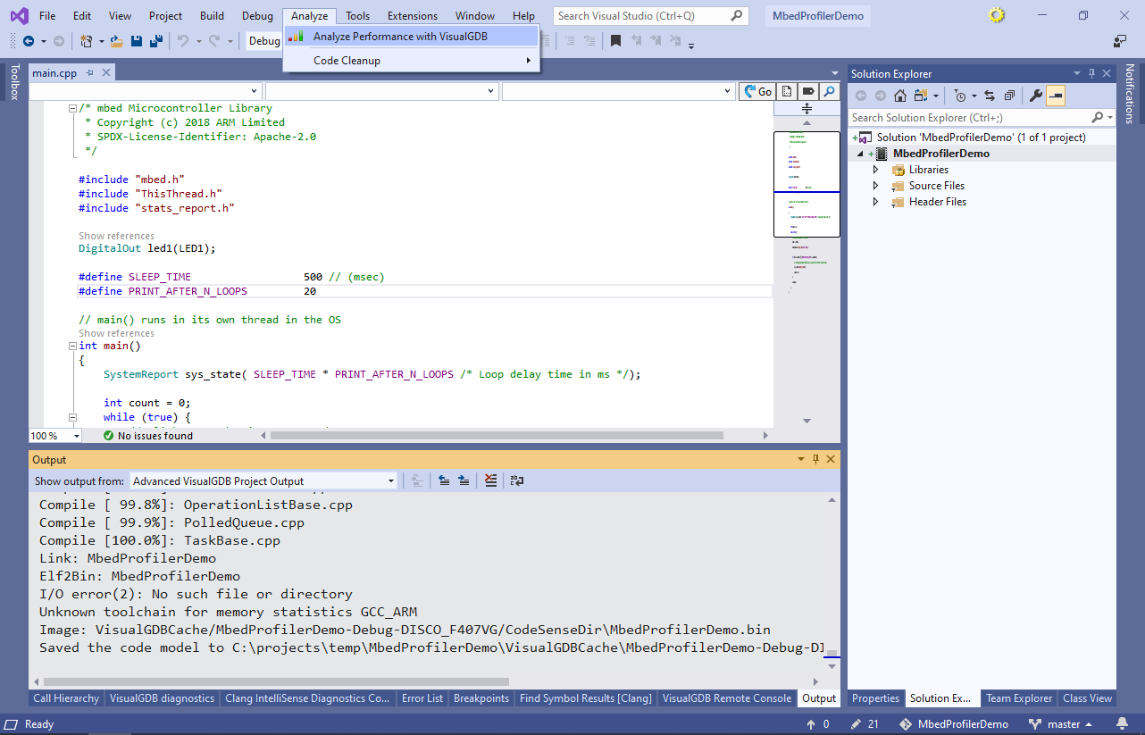This screenshot has height=735, width=1145.
Task: Clear All in the Output panel toolbar
Action: click(x=490, y=480)
